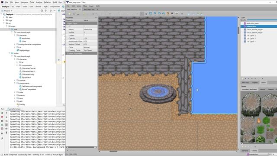This screenshot has width=277, height=156.
Task: Expand the logs folder
Action: coord(4,20)
